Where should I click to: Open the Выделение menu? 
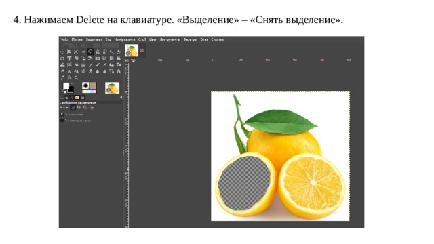(94, 39)
